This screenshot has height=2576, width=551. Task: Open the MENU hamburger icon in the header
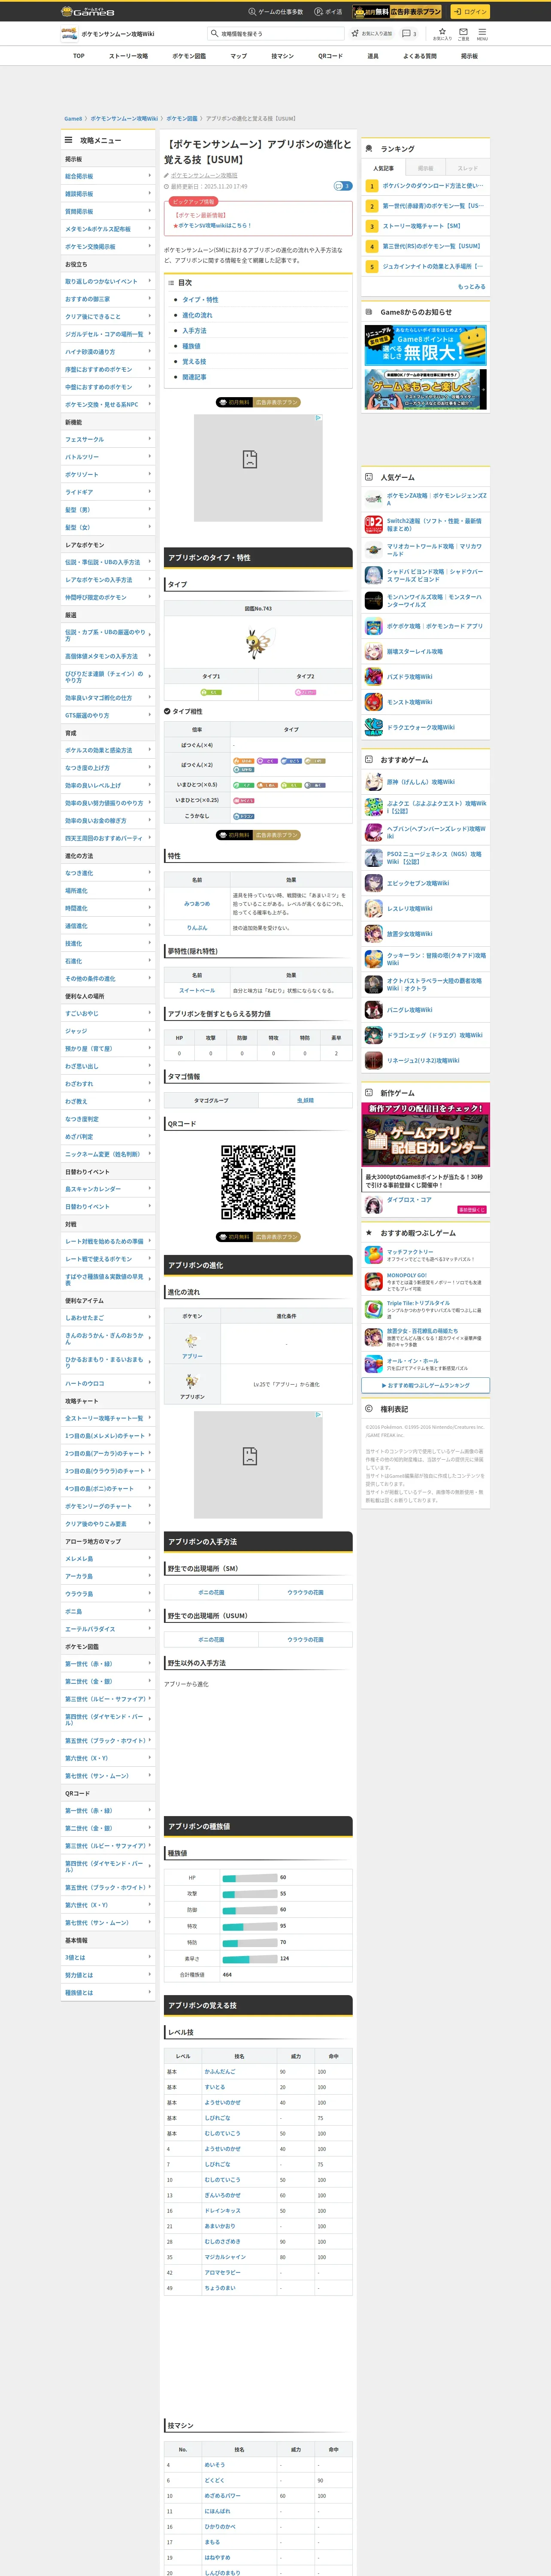click(x=482, y=33)
